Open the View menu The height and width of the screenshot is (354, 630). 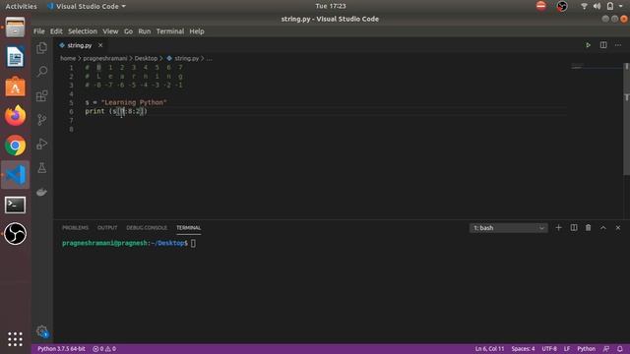click(x=110, y=31)
